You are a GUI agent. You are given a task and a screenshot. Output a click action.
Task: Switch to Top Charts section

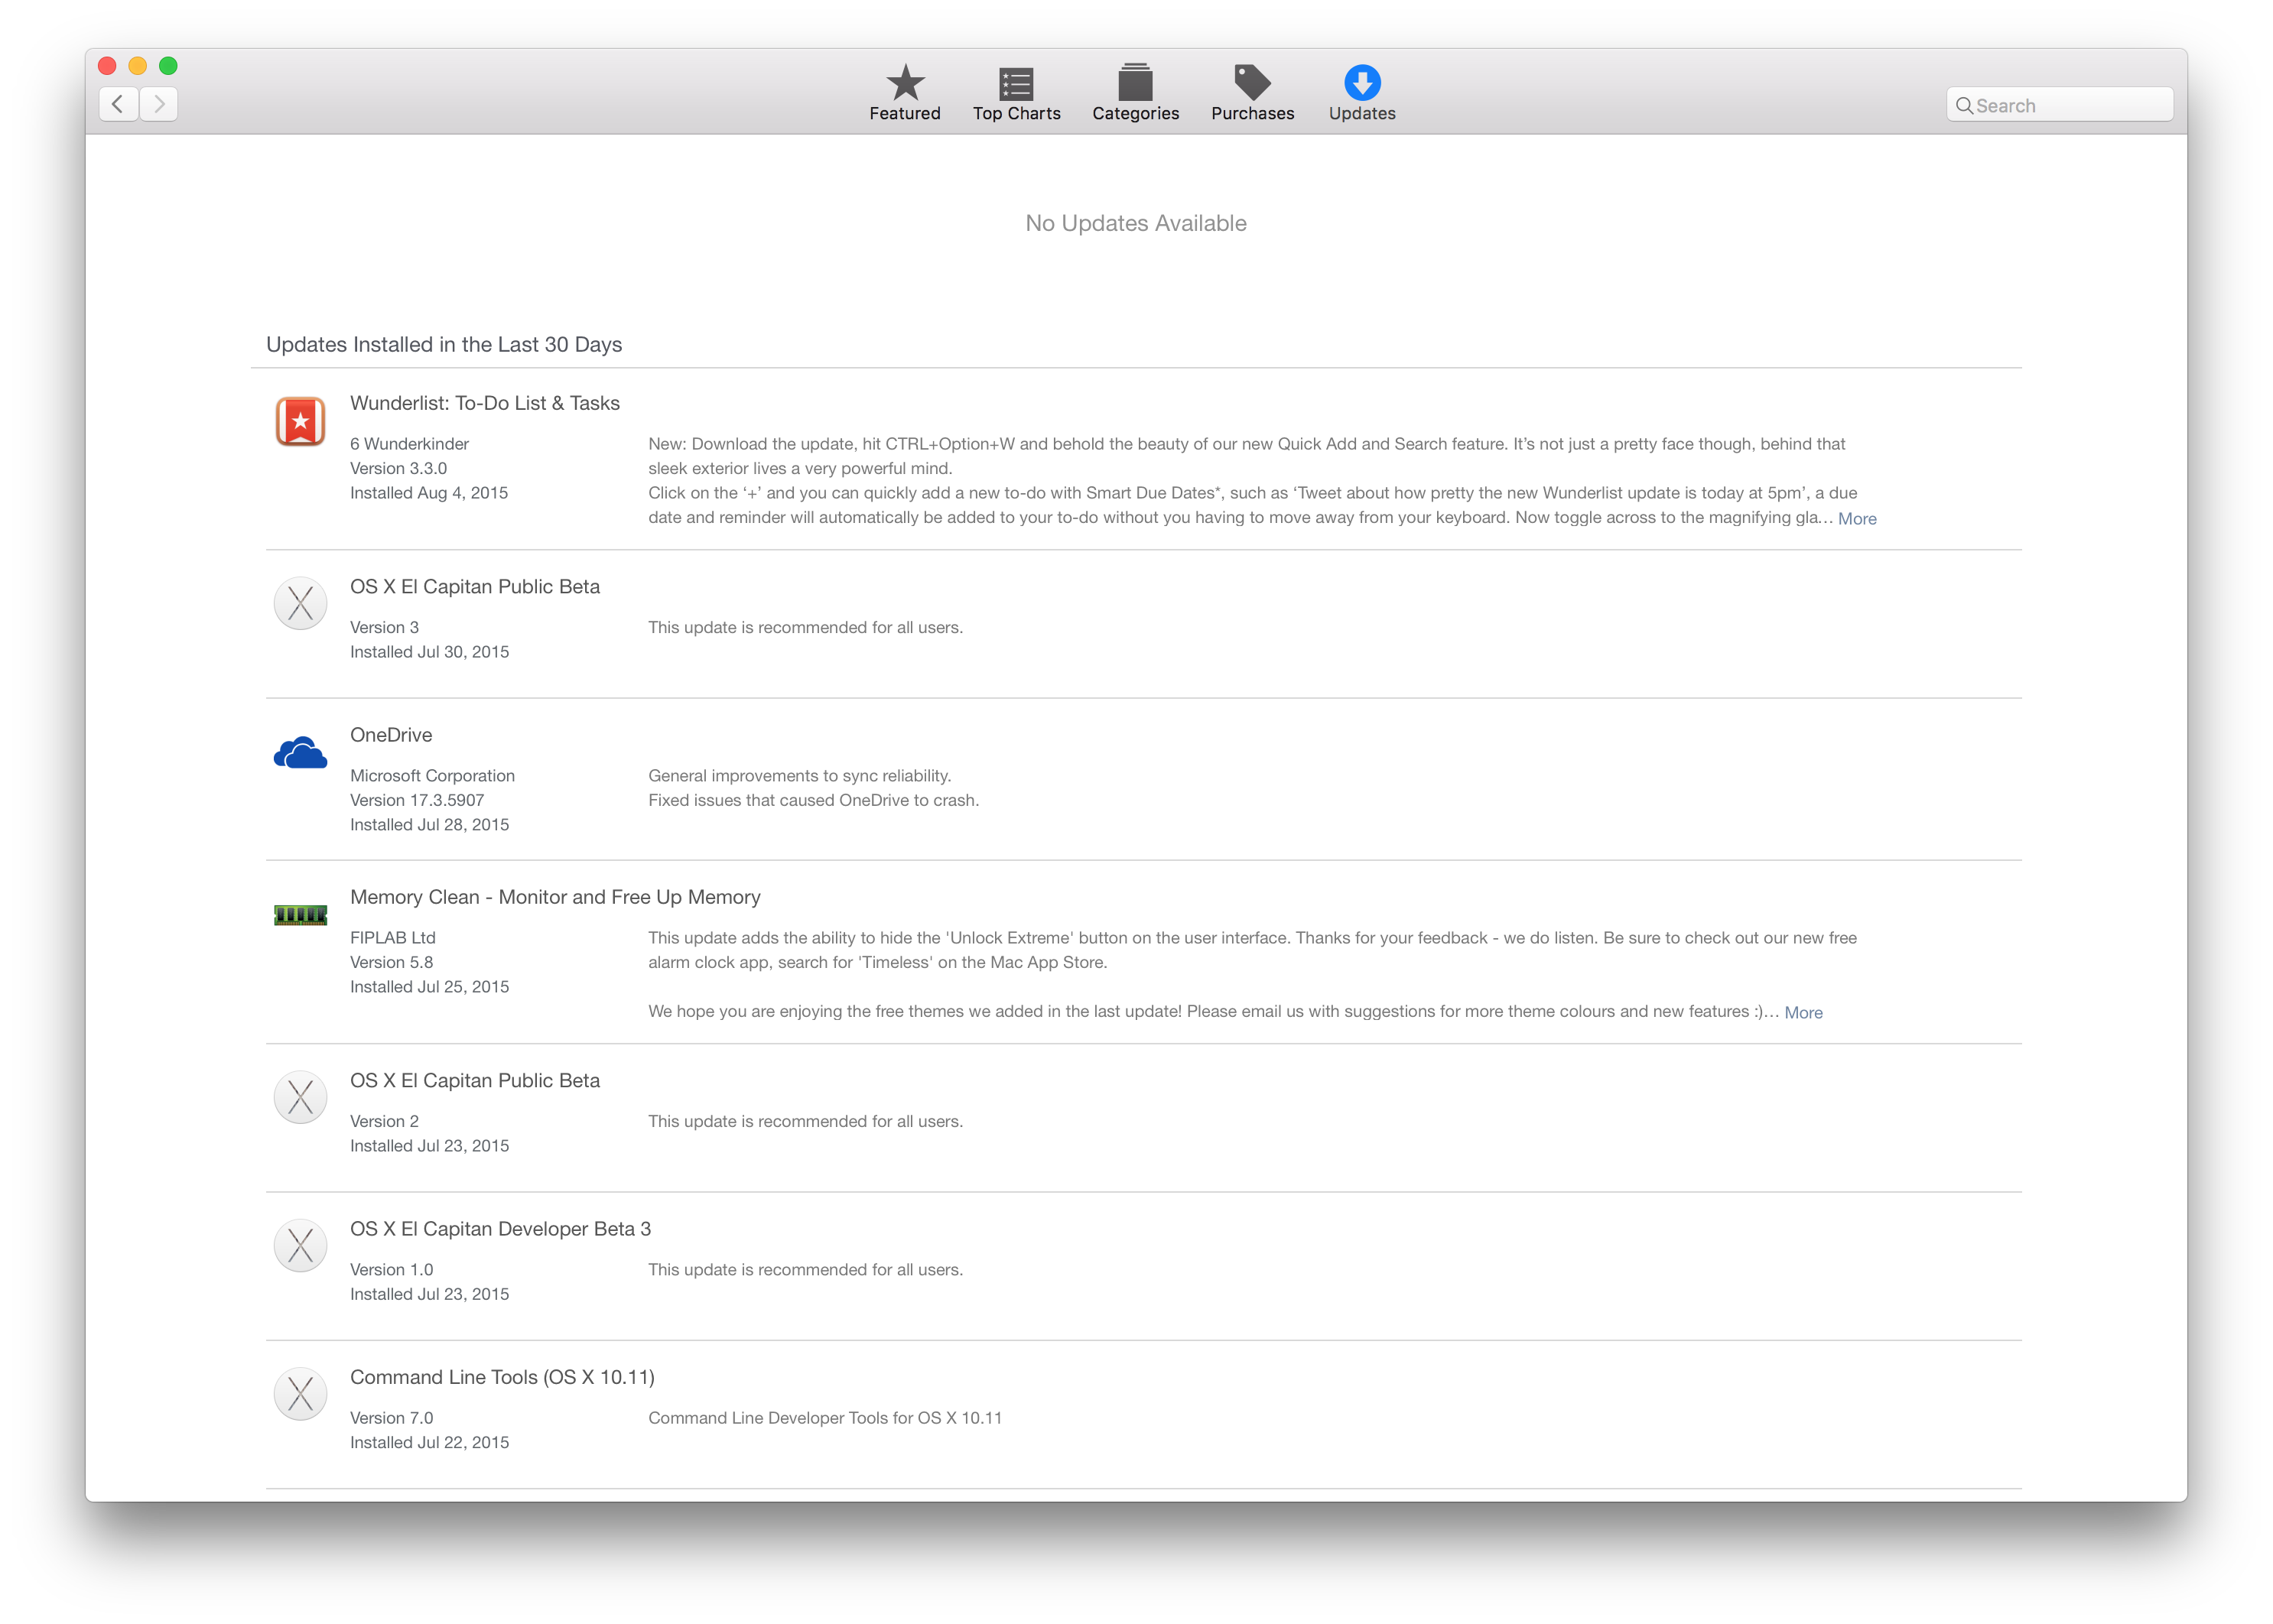pos(1016,92)
